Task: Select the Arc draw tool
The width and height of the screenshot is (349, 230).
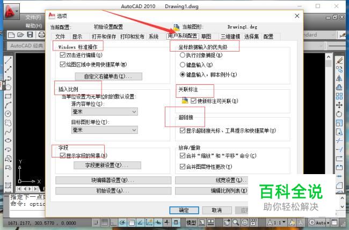Action: tap(8, 105)
